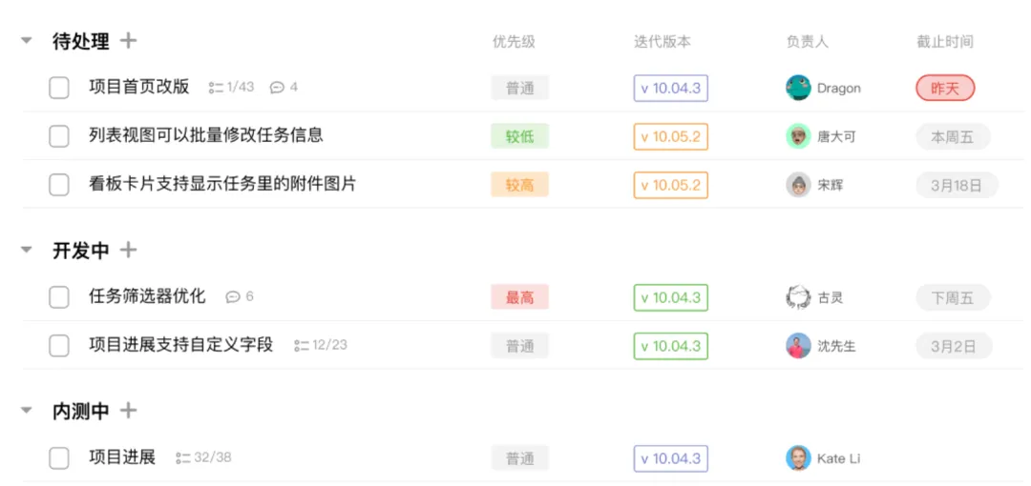
Task: Click plus icon next to 待处理 group
Action: tap(128, 41)
